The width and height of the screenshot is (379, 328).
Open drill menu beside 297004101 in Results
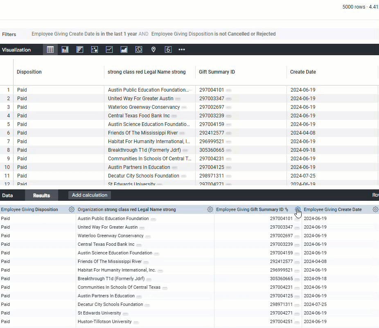(x=297, y=219)
